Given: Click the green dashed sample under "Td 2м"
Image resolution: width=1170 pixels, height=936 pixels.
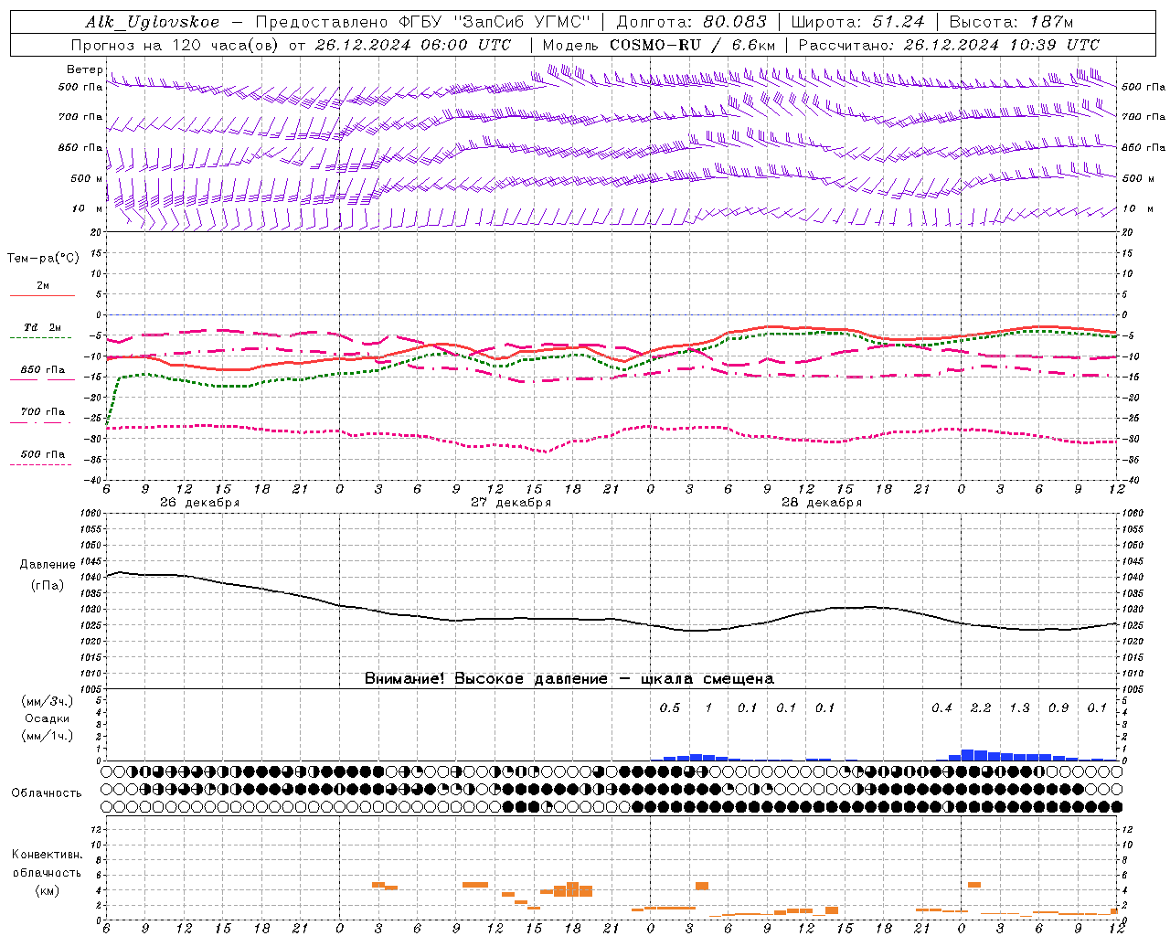Looking at the screenshot, I should click(40, 338).
